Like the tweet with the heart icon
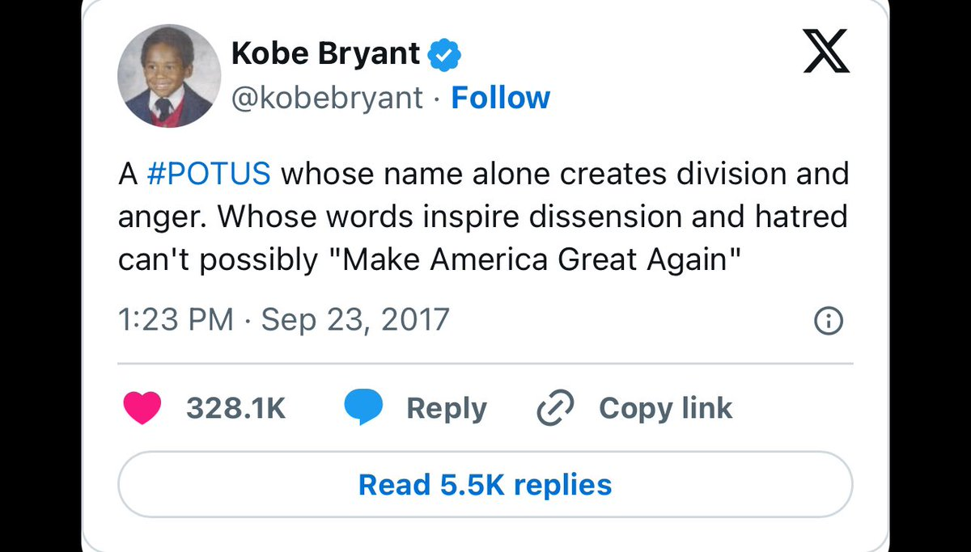 point(142,408)
